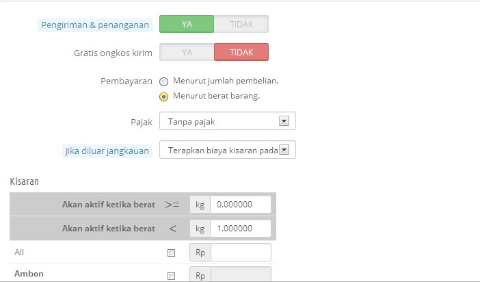Tick the Ambon zone checkbox
This screenshot has width=480, height=282.
(171, 276)
